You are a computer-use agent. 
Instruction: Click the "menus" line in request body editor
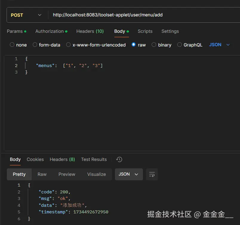[69, 66]
